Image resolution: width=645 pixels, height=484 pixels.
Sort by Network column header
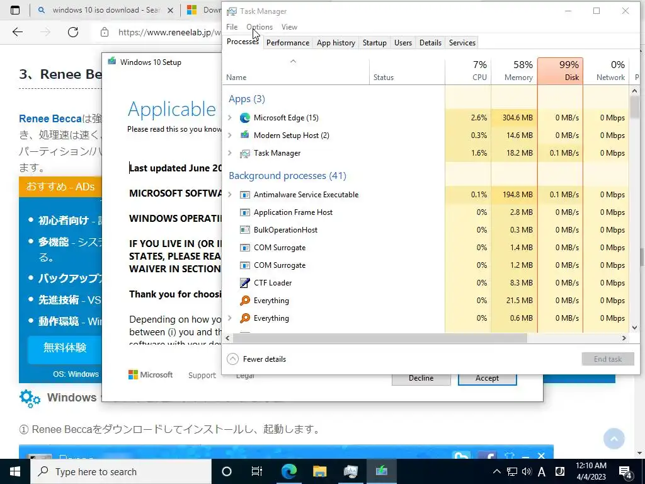[606, 71]
